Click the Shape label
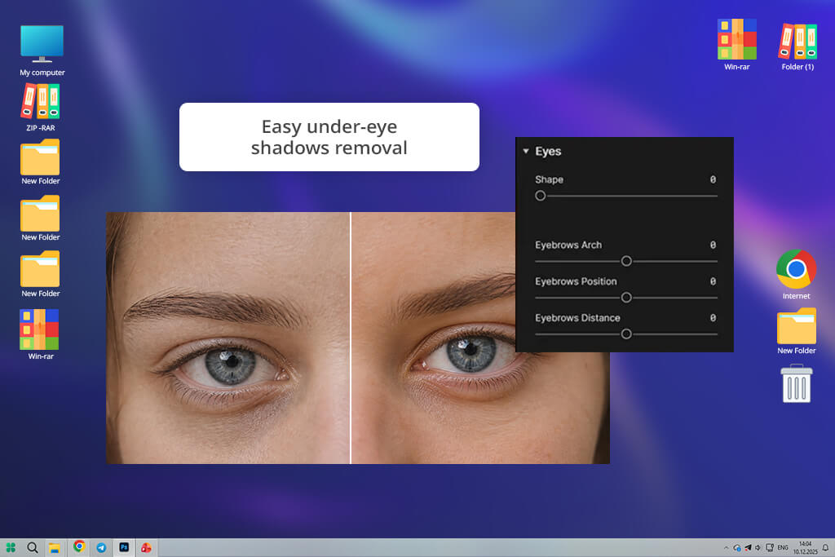The image size is (835, 557). (x=549, y=179)
